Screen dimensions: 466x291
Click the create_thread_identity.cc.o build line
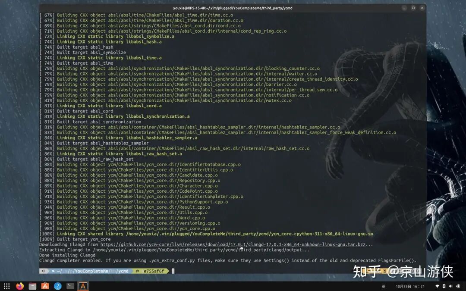click(198, 79)
